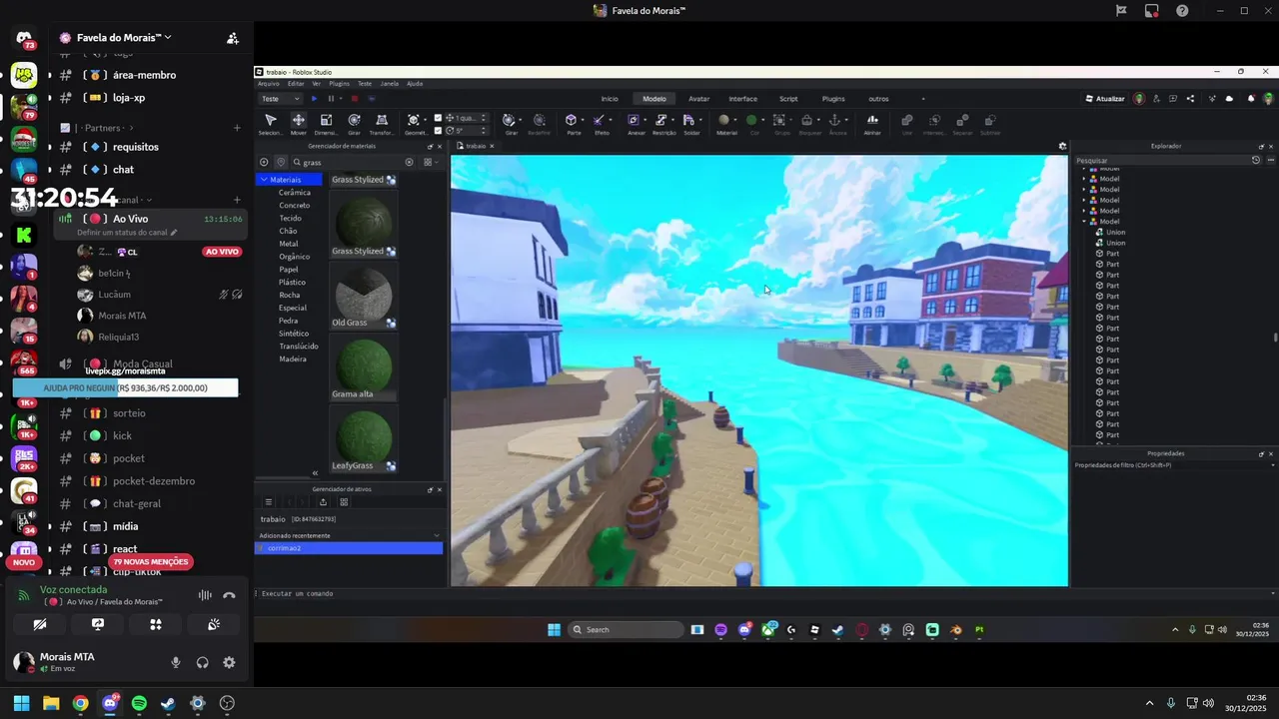The height and width of the screenshot is (719, 1279).
Task: Open Discord user settings gear
Action: pos(229,662)
